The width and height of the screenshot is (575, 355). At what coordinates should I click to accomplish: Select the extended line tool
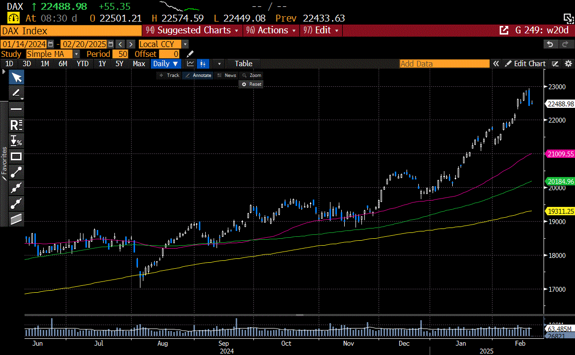click(17, 203)
